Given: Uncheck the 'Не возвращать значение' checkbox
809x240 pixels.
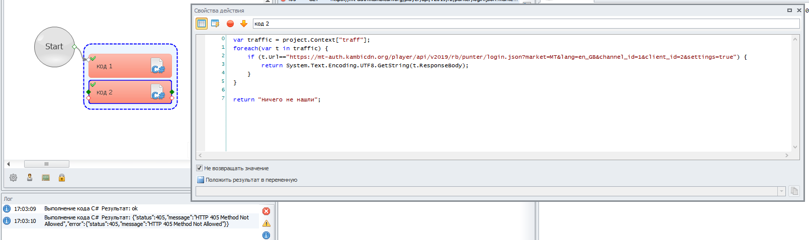Looking at the screenshot, I should 200,168.
